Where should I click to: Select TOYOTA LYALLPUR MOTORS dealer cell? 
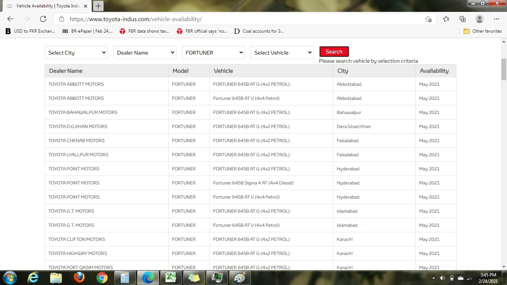pyautogui.click(x=107, y=155)
